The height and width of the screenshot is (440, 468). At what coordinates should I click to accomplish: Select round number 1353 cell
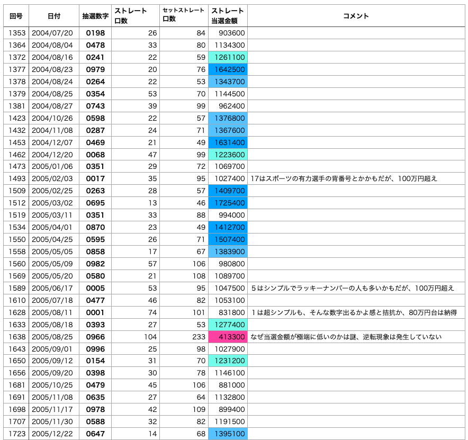[16, 33]
